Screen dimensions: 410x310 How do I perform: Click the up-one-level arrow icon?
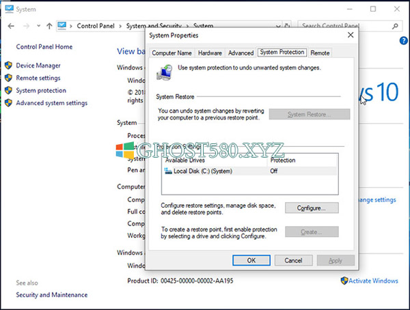click(49, 26)
